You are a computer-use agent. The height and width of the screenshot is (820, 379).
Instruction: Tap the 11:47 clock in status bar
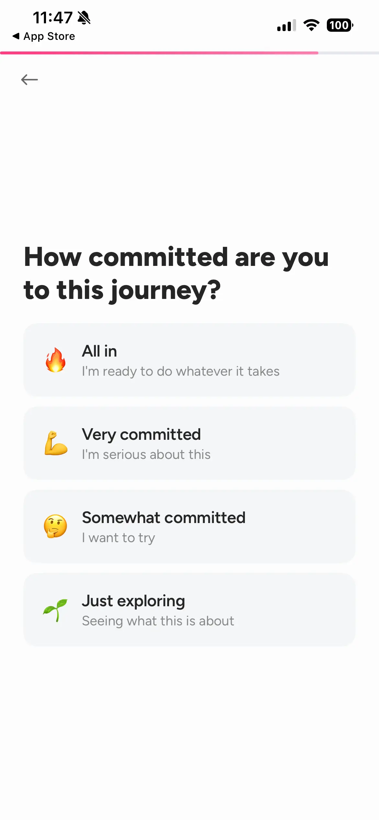point(52,18)
